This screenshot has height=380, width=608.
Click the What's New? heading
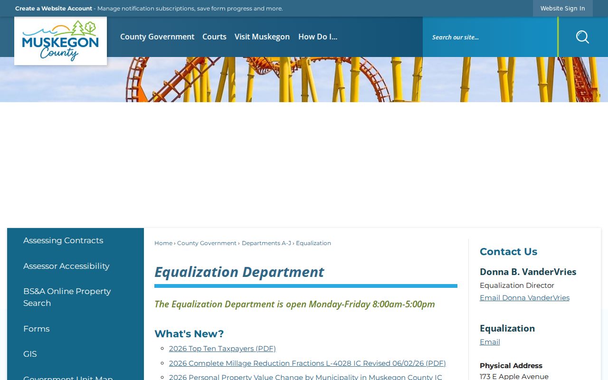click(x=189, y=333)
